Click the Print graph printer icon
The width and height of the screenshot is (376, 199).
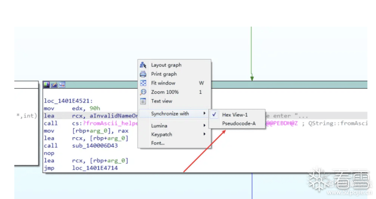pos(143,74)
